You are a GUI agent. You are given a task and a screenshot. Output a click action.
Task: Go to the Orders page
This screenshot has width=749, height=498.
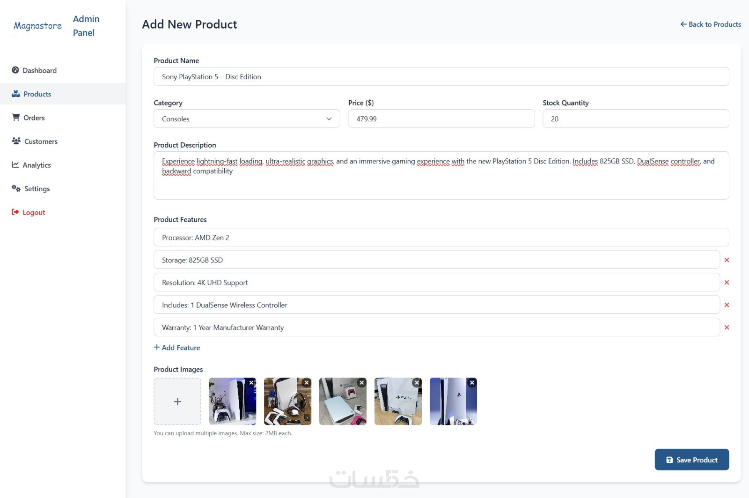click(x=34, y=118)
